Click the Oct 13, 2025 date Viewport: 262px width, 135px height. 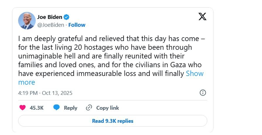[x=57, y=93]
